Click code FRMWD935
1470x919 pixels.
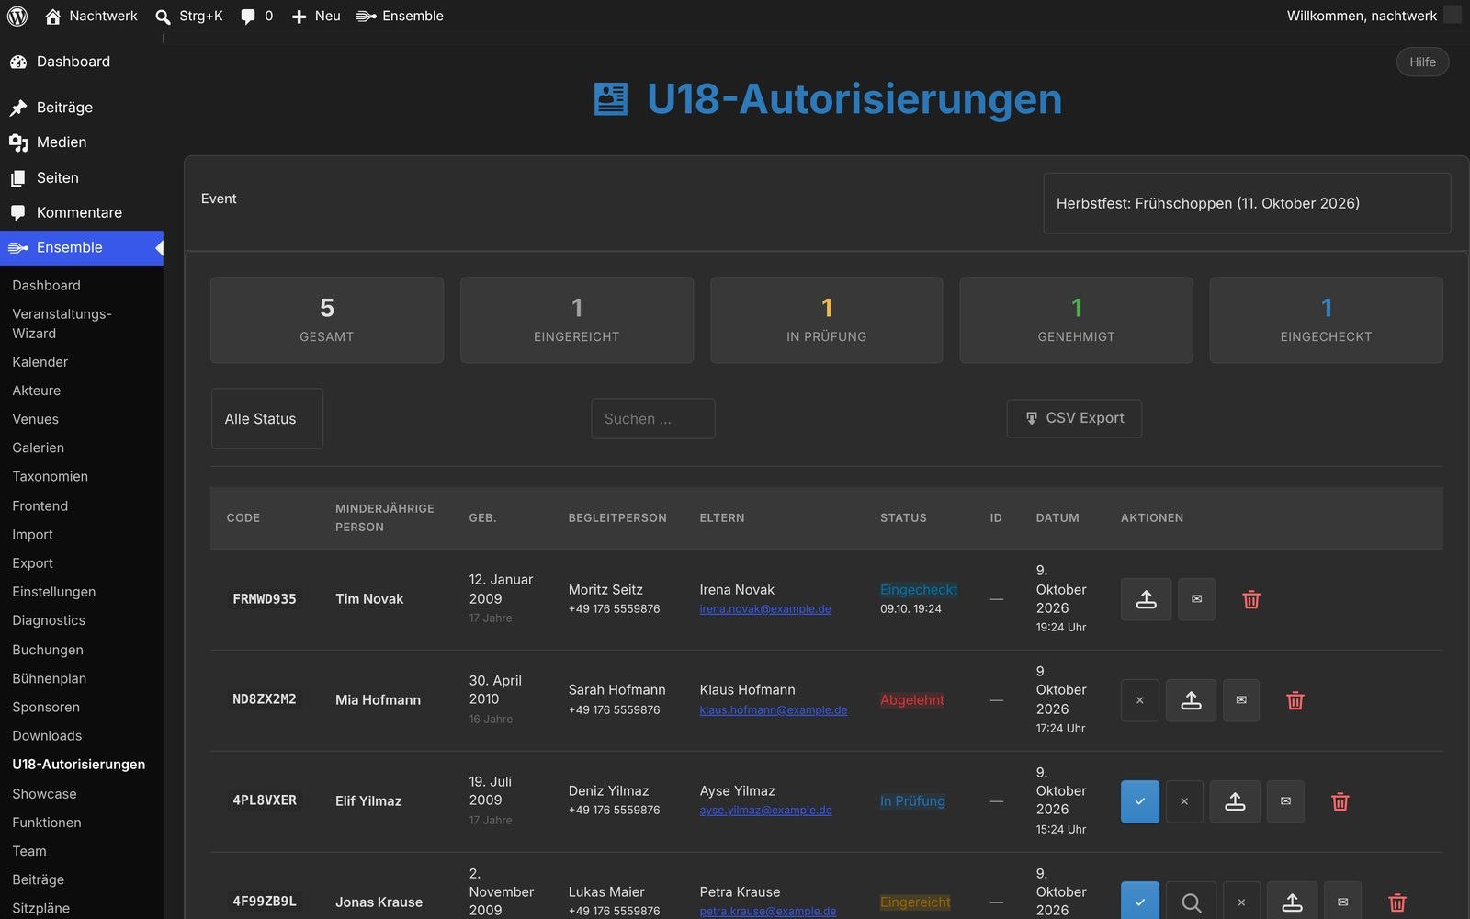point(265,599)
